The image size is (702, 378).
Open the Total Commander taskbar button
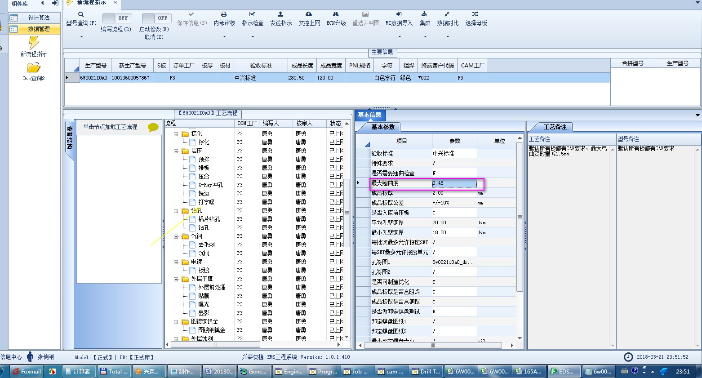click(x=114, y=371)
